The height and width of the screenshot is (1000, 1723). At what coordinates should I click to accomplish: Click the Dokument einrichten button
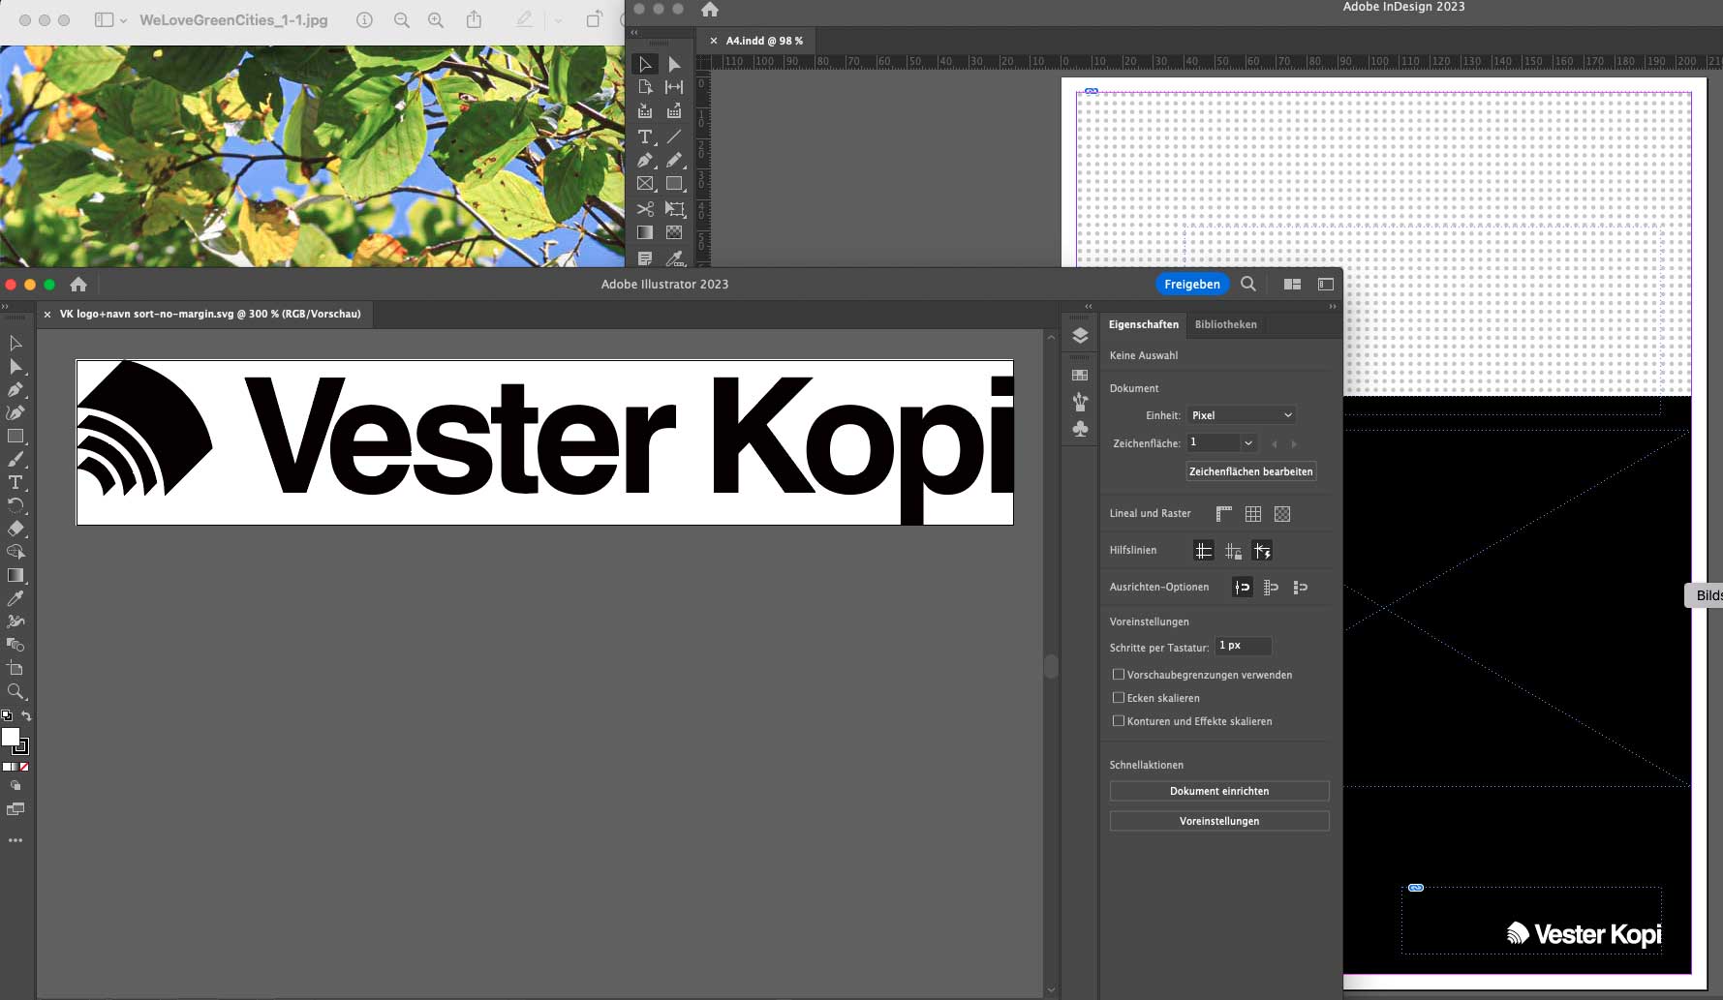tap(1219, 791)
